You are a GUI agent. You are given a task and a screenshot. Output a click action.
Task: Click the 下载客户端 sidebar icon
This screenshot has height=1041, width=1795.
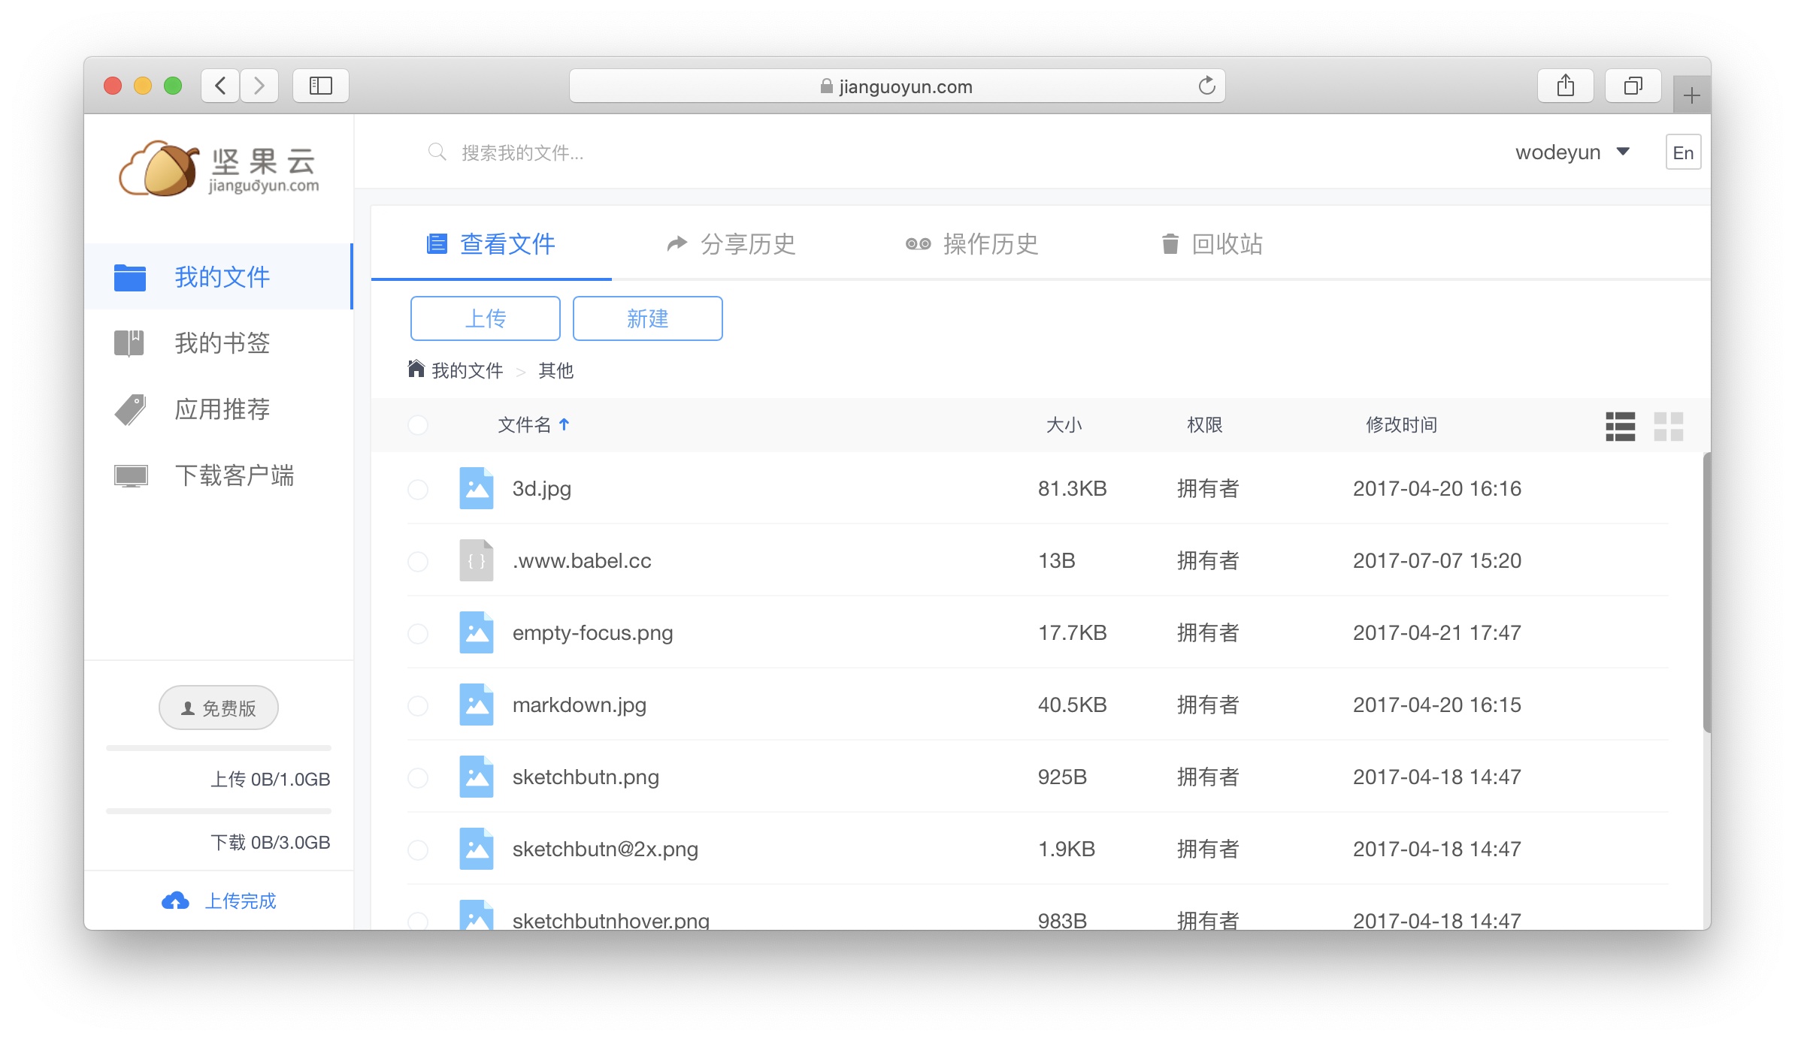point(130,475)
